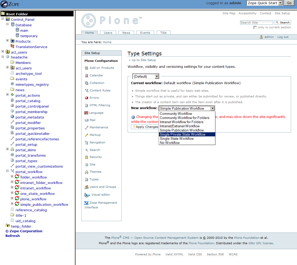Collapse the portal_workflow tree node
The width and height of the screenshot is (297, 265).
coord(7,171)
